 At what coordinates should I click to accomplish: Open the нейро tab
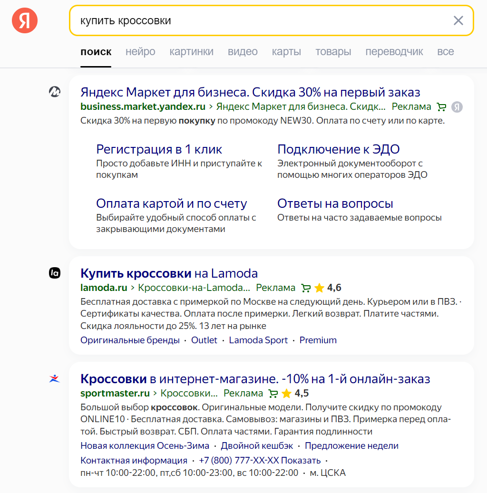click(x=140, y=52)
